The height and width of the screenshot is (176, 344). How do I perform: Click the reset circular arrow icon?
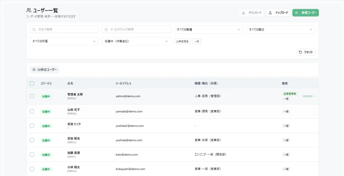click(301, 52)
